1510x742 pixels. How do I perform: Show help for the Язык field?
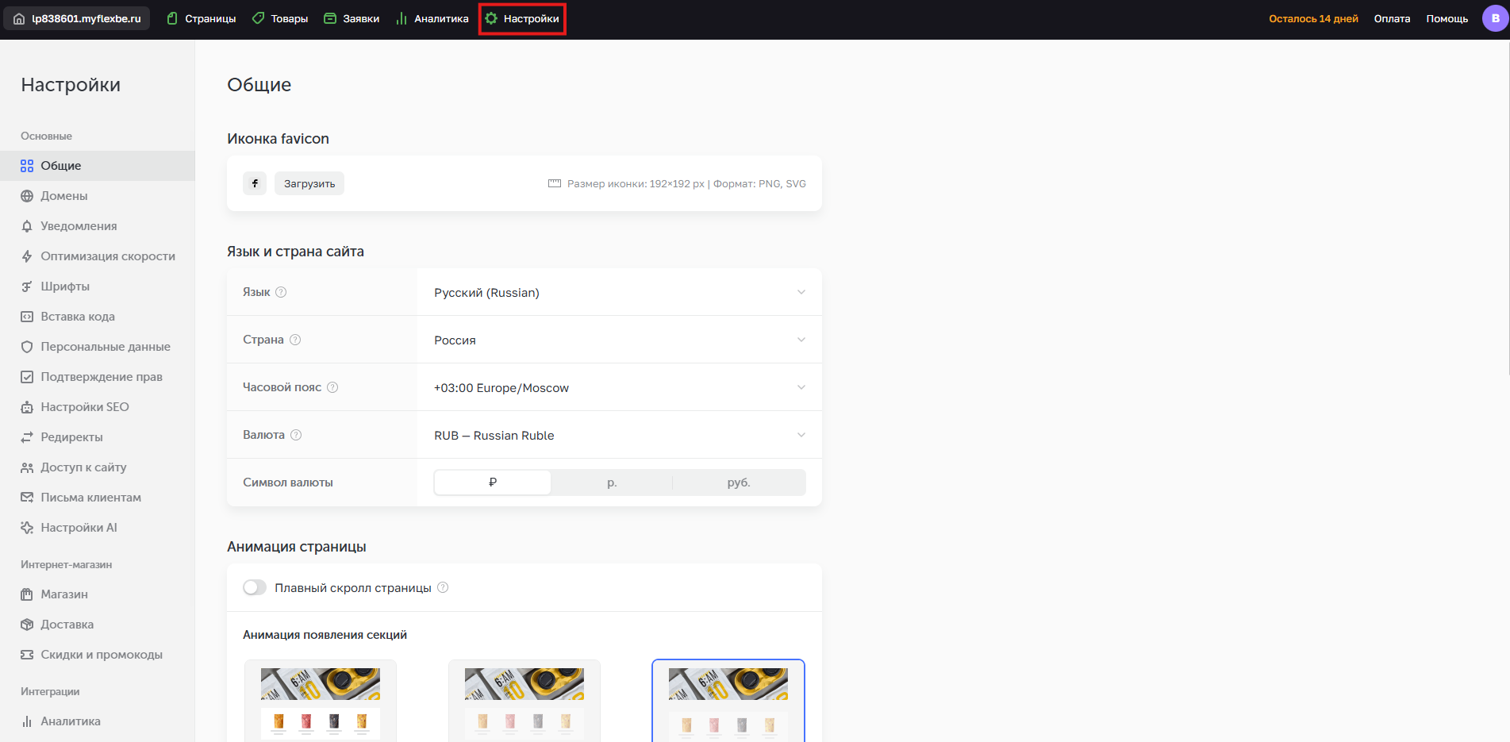[281, 292]
